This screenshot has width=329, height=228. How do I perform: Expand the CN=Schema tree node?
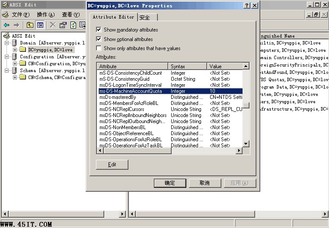tap(15, 77)
